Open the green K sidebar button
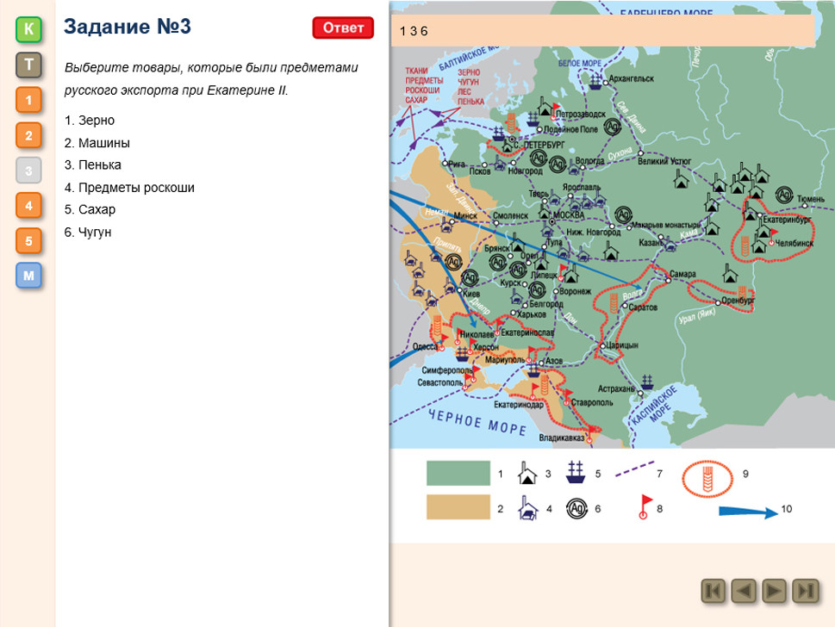Screen dimensions: 835x627 click(28, 30)
